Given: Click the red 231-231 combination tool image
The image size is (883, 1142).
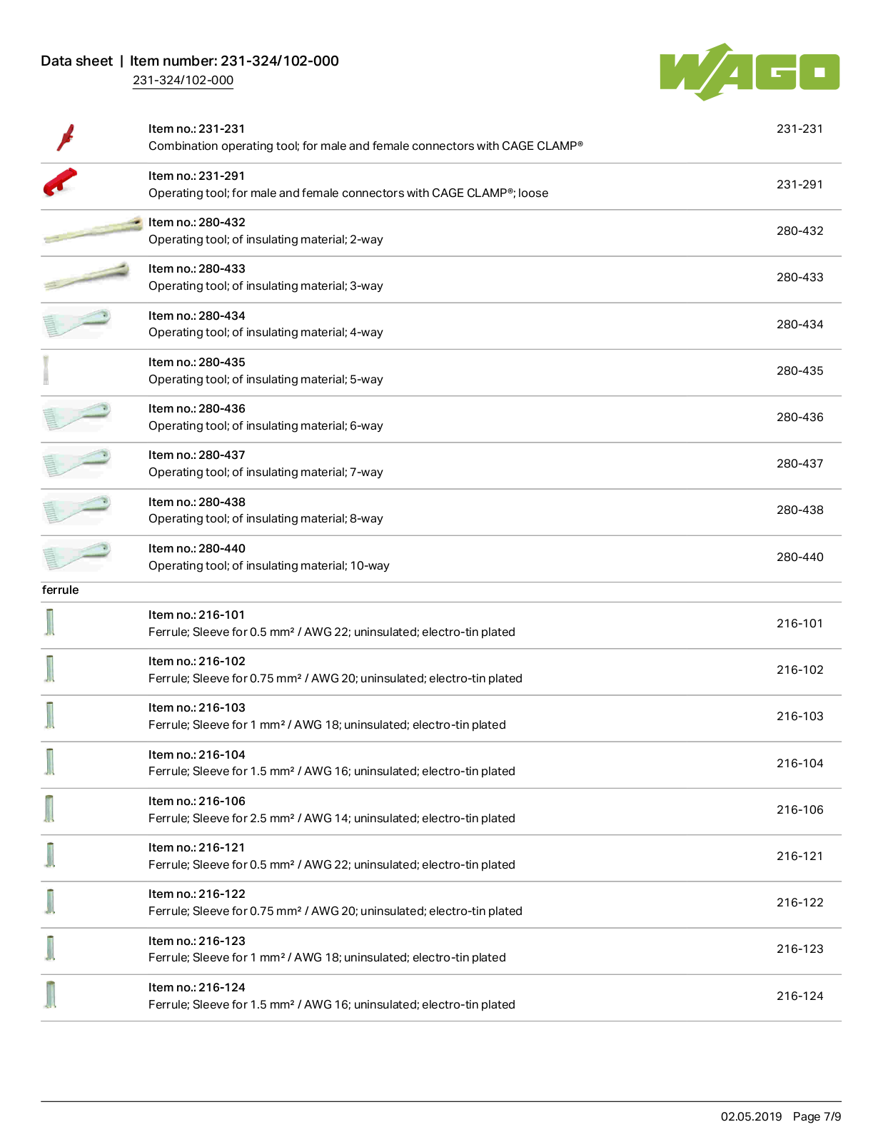Looking at the screenshot, I should tap(66, 138).
